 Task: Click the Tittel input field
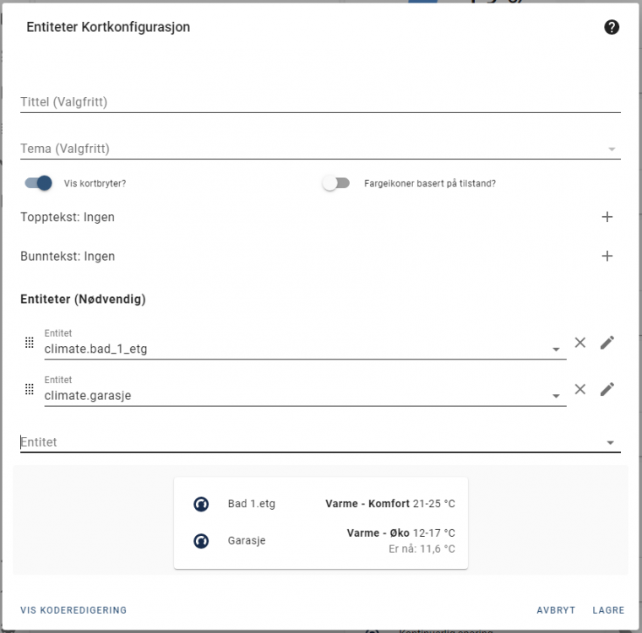319,102
